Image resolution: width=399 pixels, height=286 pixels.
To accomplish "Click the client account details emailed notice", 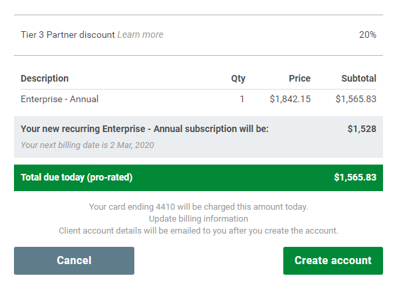I will point(198,231).
